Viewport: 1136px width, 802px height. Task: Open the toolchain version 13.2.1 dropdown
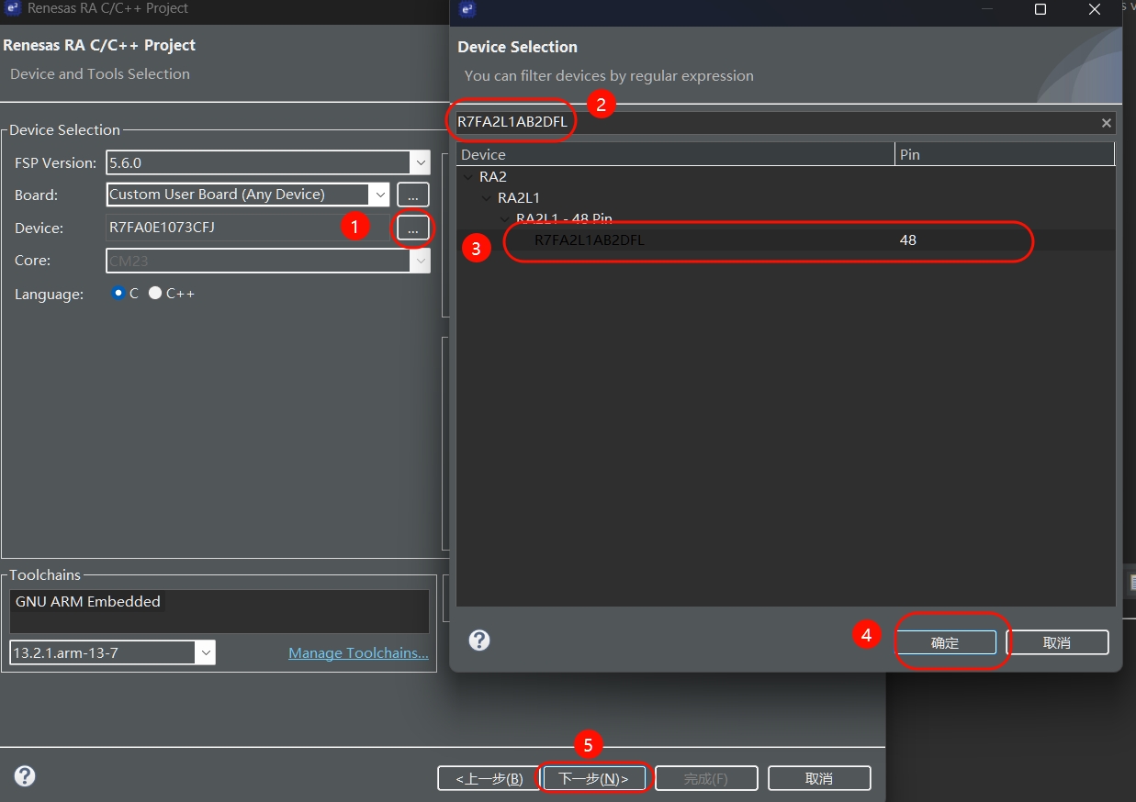[206, 652]
